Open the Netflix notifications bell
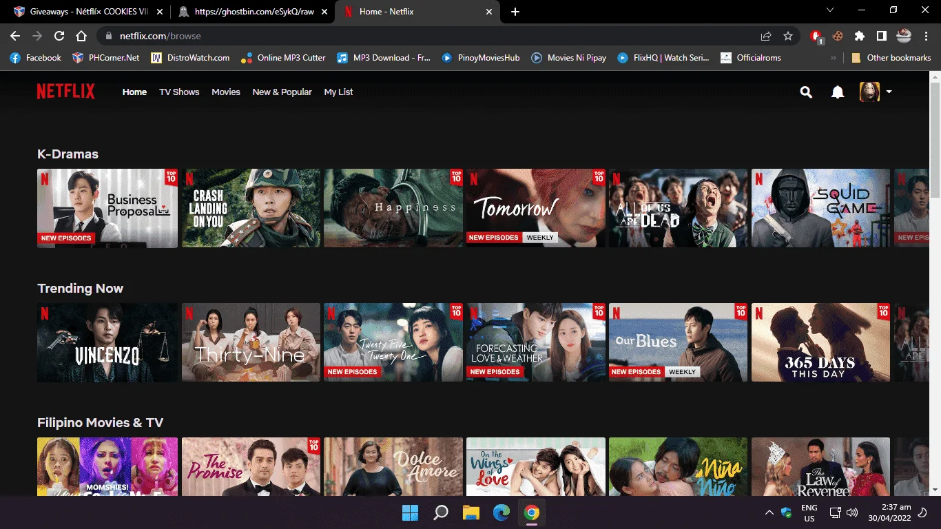 [x=838, y=92]
